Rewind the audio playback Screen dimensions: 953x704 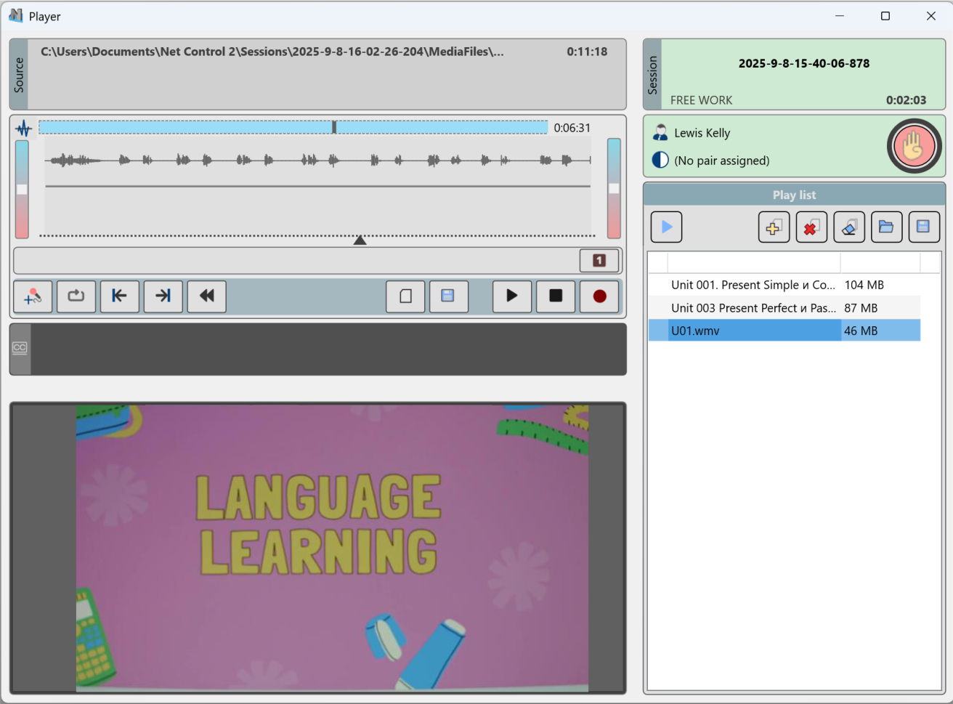(206, 296)
